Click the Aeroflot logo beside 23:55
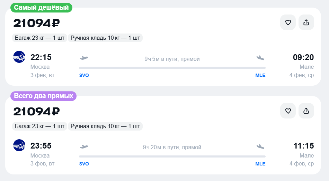Image resolution: width=329 pixels, height=181 pixels. click(x=19, y=145)
